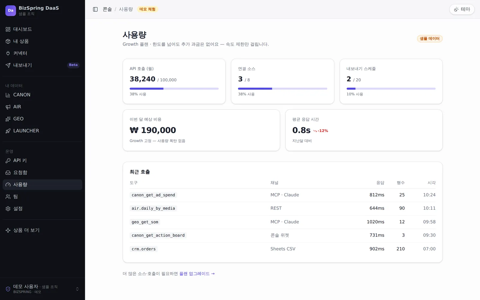The image size is (480, 300).
Task: Click the 1020ms response value
Action: tap(375, 222)
